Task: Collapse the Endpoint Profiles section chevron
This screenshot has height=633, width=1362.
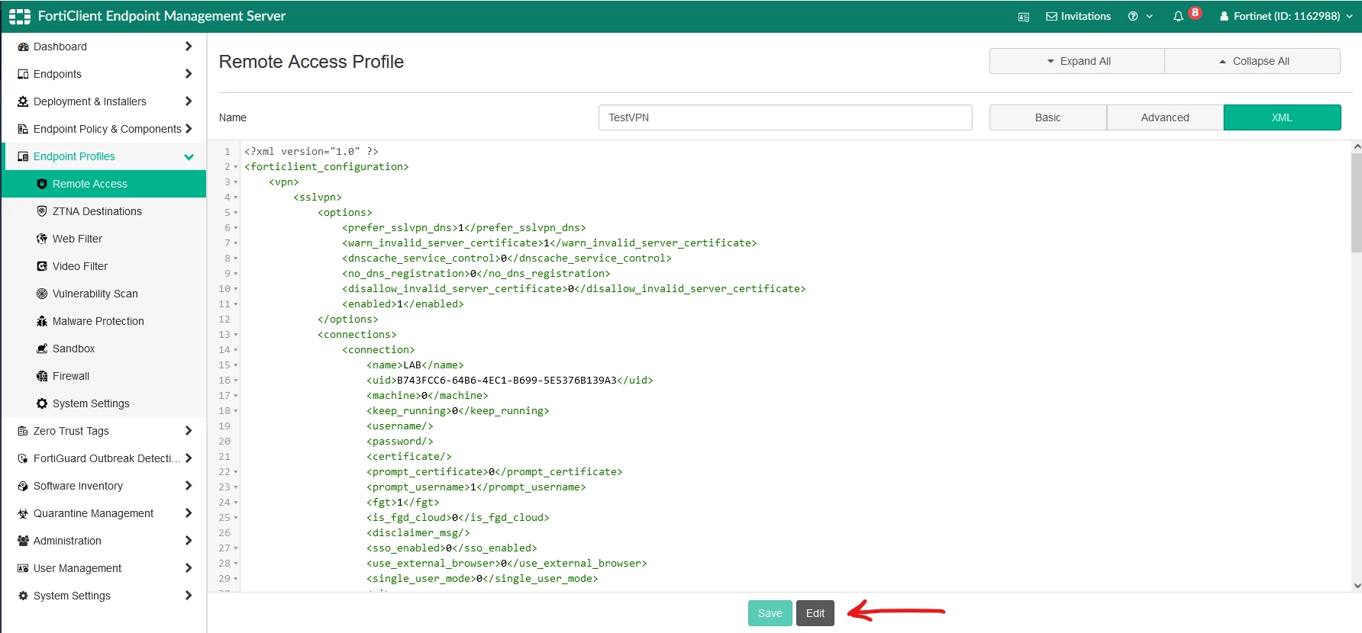Action: 189,157
